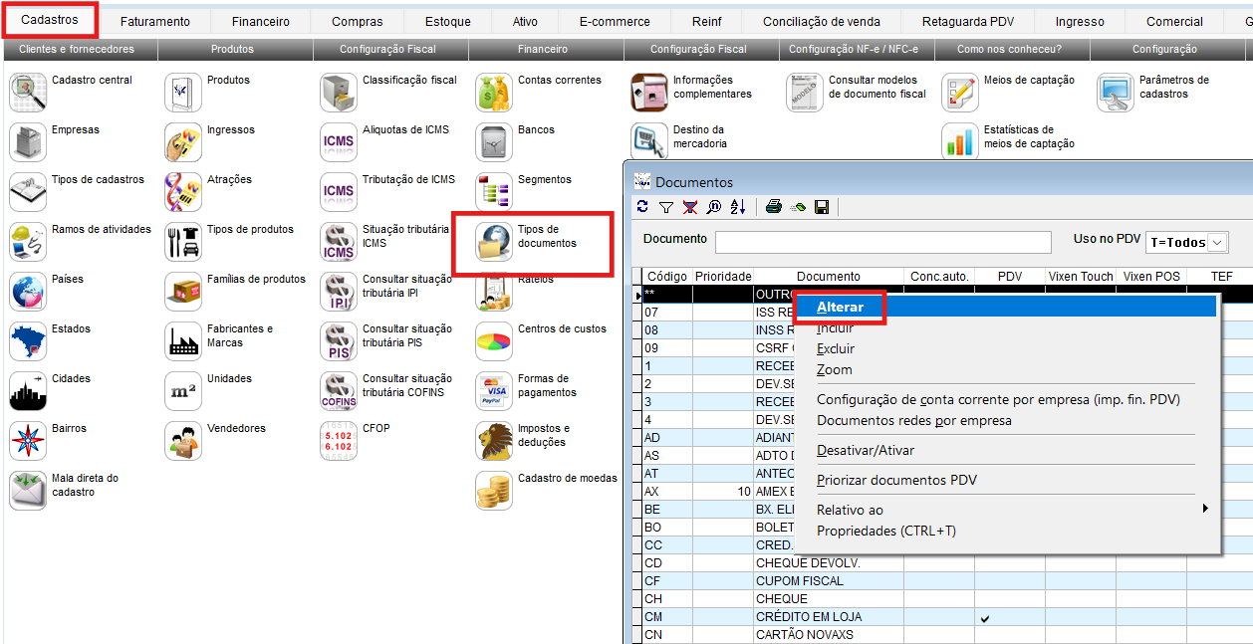The height and width of the screenshot is (644, 1253).
Task: Select the CUPOM FISCAL row
Action: 799,581
